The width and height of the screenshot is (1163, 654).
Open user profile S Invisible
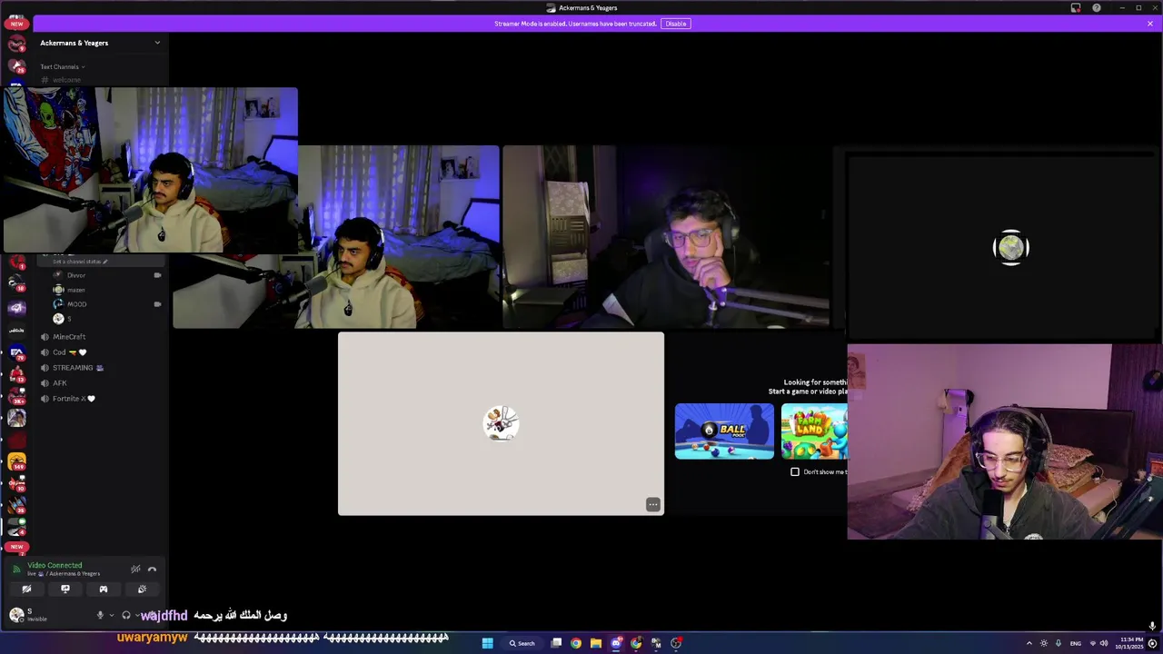(28, 615)
